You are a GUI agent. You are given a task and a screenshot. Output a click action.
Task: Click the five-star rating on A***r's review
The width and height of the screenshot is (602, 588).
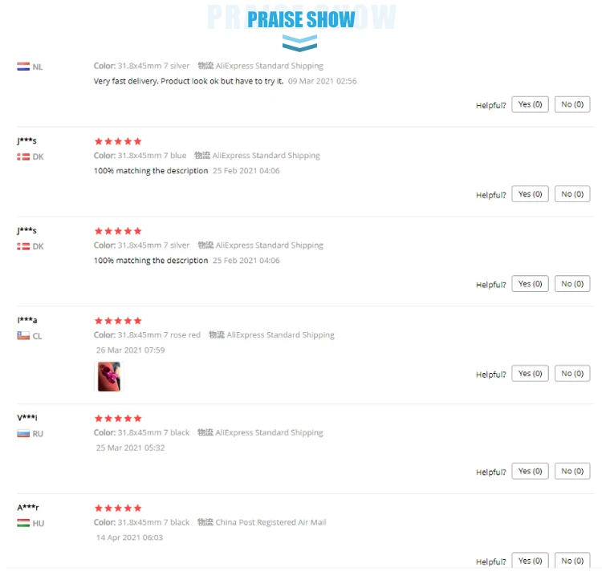(x=118, y=509)
